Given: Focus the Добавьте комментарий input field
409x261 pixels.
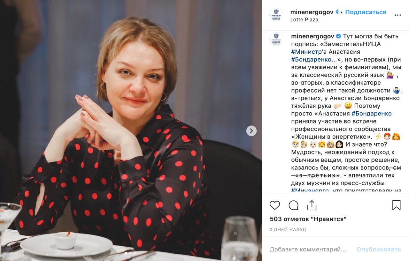Looking at the screenshot, I should point(308,249).
